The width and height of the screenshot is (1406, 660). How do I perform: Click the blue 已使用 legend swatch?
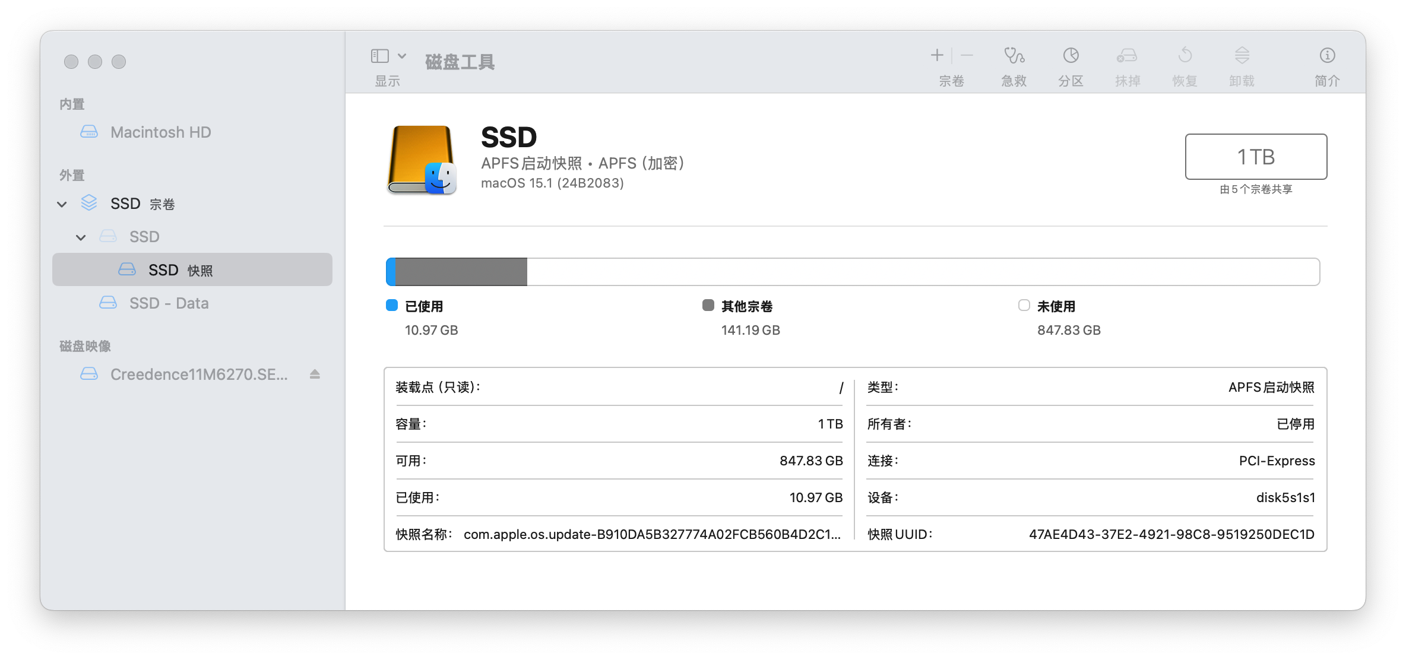tap(392, 306)
